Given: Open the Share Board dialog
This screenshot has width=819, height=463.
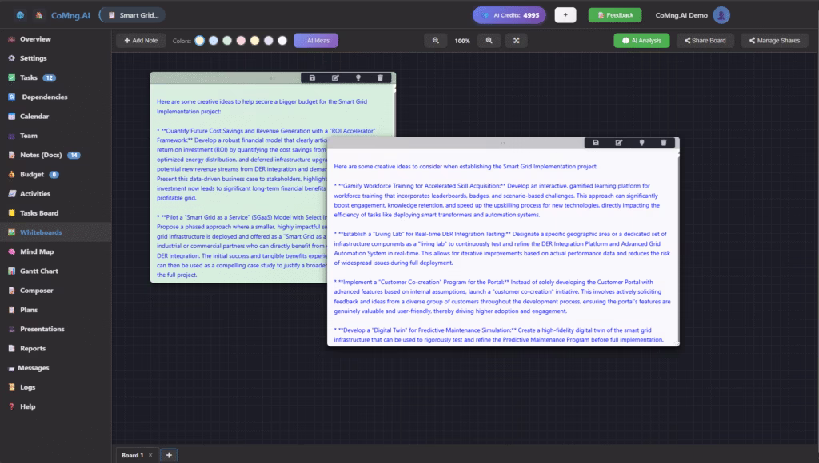Looking at the screenshot, I should click(x=705, y=41).
